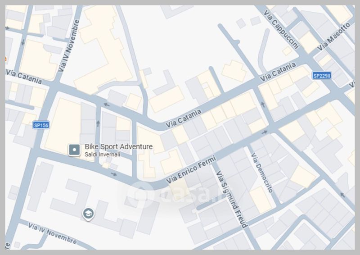This screenshot has height=255, width=360.
Task: Click Via Catania label nearest the SP229II shield
Action: (278, 73)
